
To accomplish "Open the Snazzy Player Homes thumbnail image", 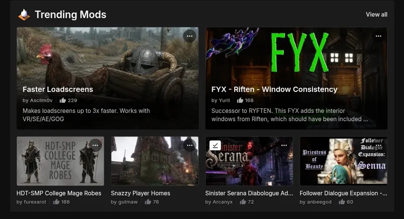I will pyautogui.click(x=155, y=161).
